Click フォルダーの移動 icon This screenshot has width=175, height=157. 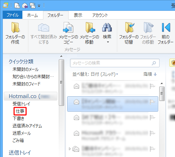[x=148, y=28]
